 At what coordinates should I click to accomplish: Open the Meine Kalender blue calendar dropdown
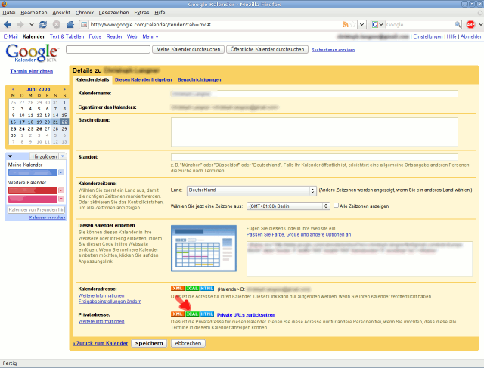(x=61, y=172)
